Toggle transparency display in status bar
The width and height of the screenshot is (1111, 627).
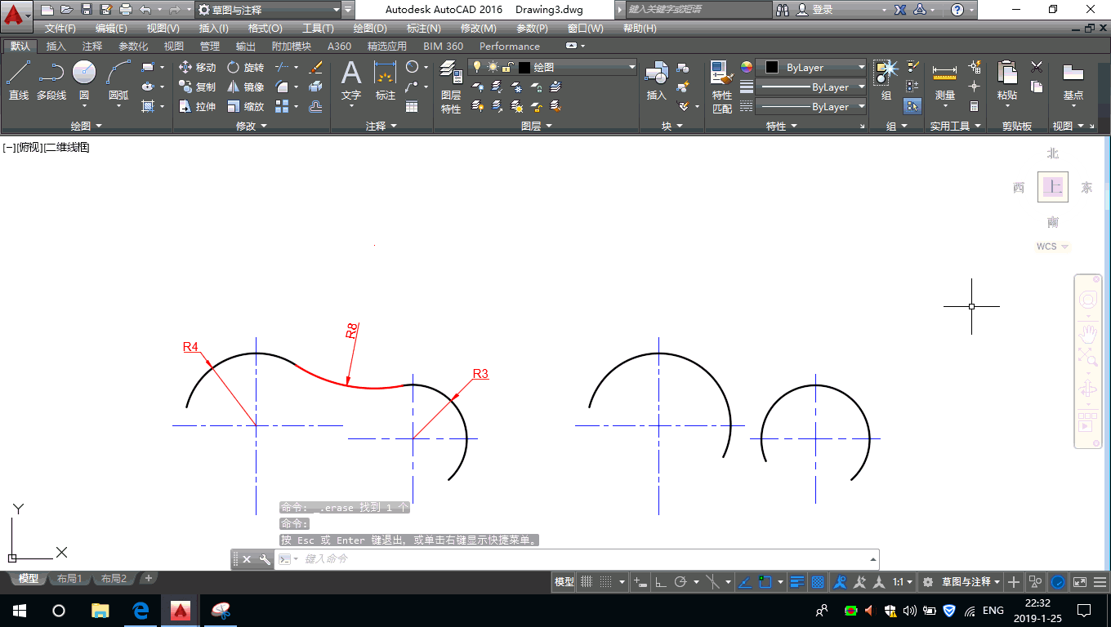point(817,582)
